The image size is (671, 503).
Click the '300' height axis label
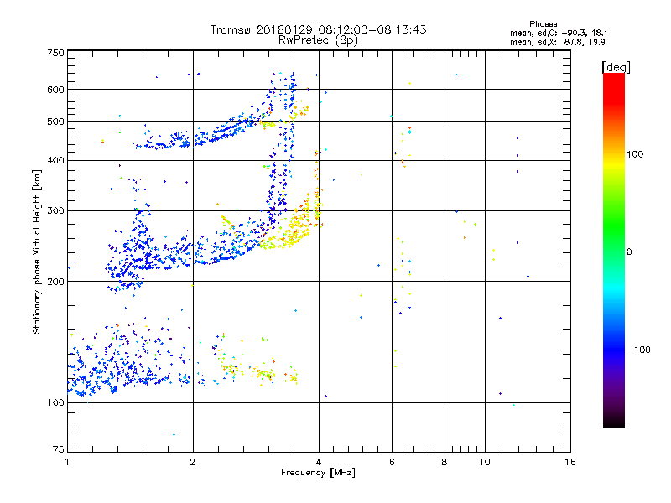point(55,210)
